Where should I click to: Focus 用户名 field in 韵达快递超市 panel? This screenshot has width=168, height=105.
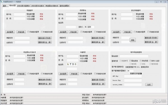(127, 14)
